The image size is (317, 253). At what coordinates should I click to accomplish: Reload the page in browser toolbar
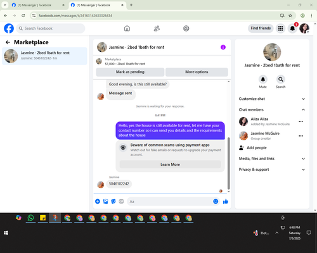point(23,15)
